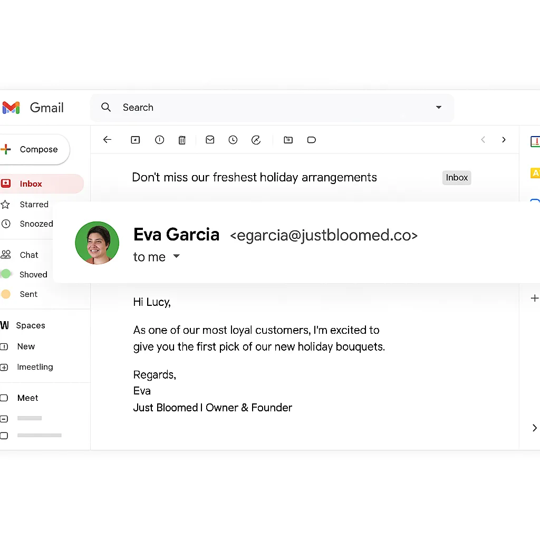Viewport: 540px width, 540px height.
Task: Snooze the current email
Action: (x=233, y=140)
